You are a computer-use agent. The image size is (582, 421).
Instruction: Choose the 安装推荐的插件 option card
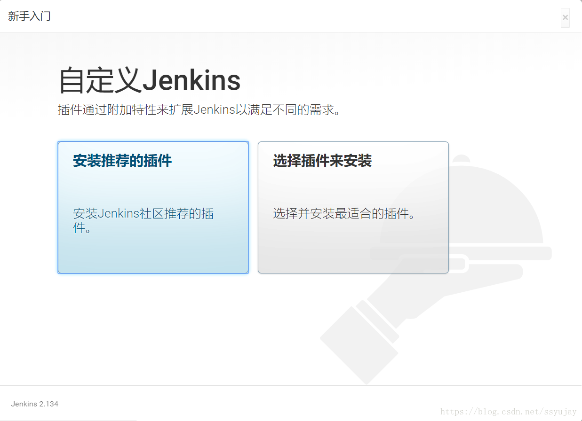[153, 207]
